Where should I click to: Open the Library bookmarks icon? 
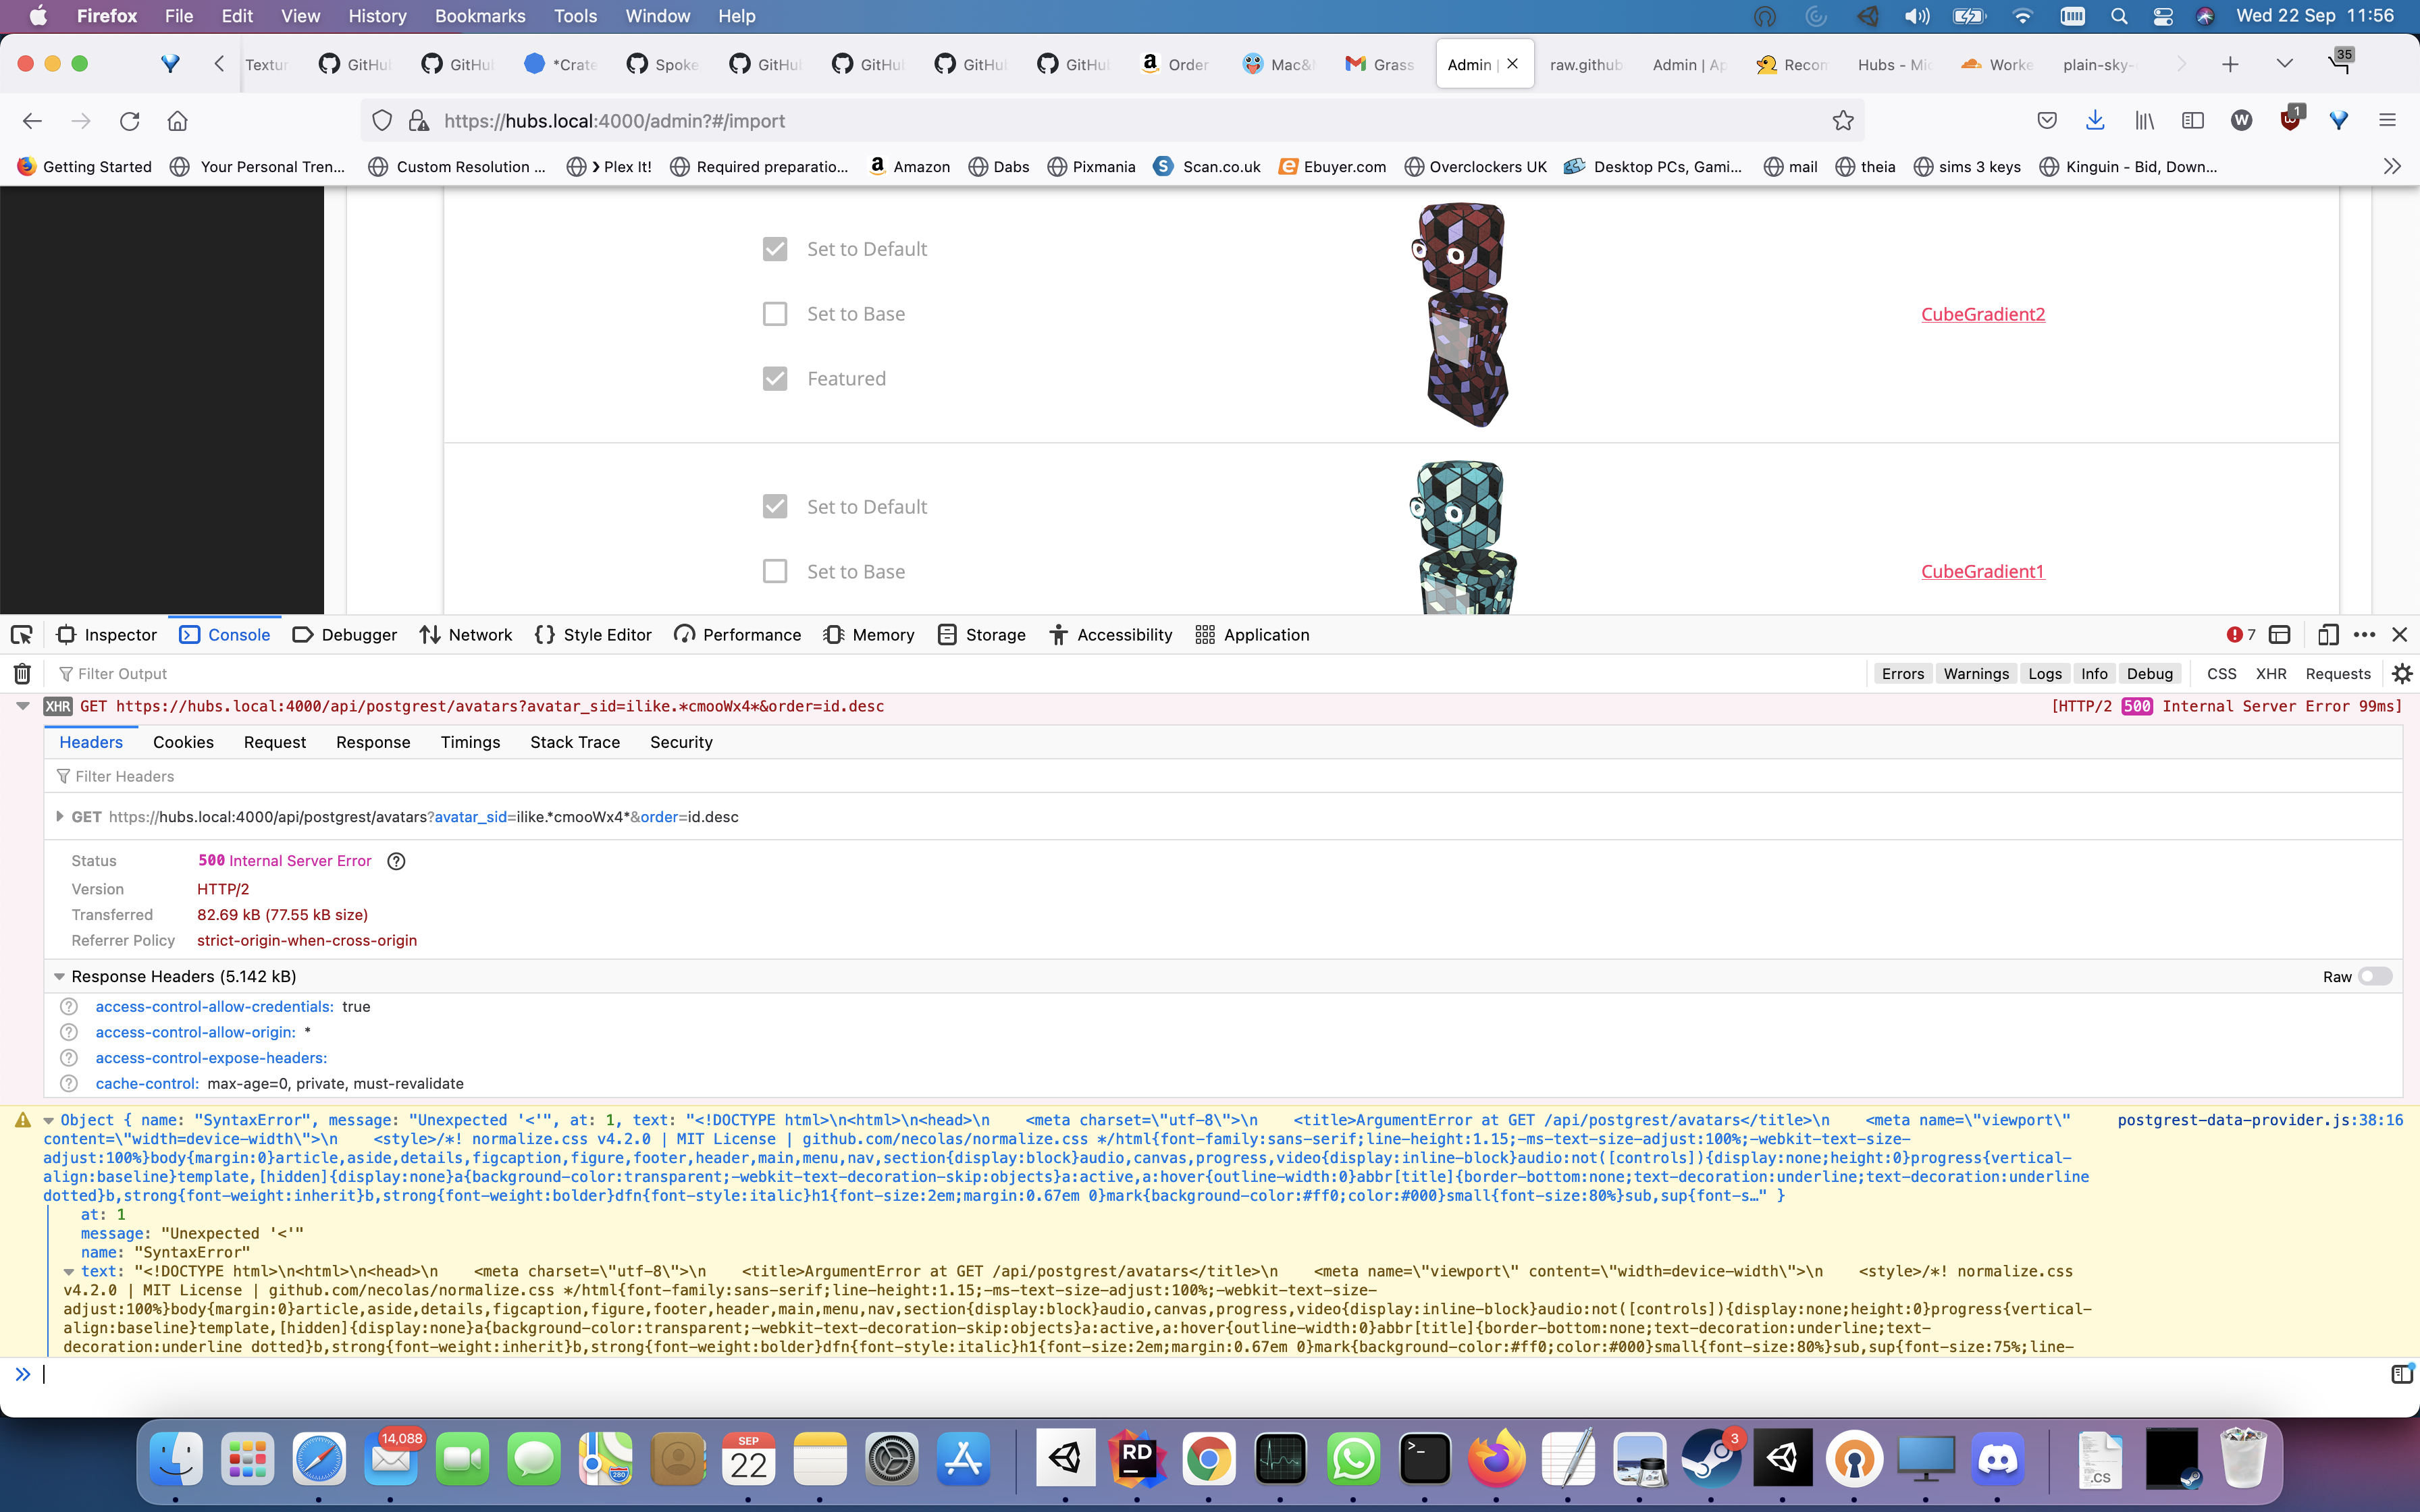click(2144, 121)
